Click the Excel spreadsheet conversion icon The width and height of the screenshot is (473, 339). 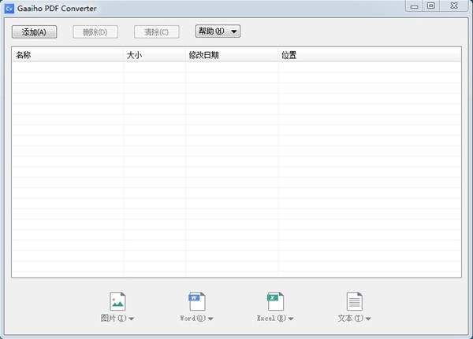275,301
